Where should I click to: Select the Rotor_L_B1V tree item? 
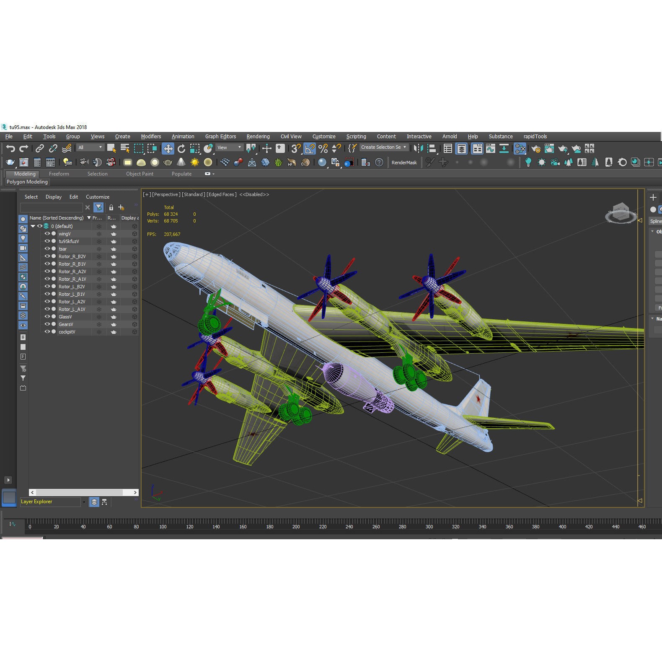[x=72, y=294]
